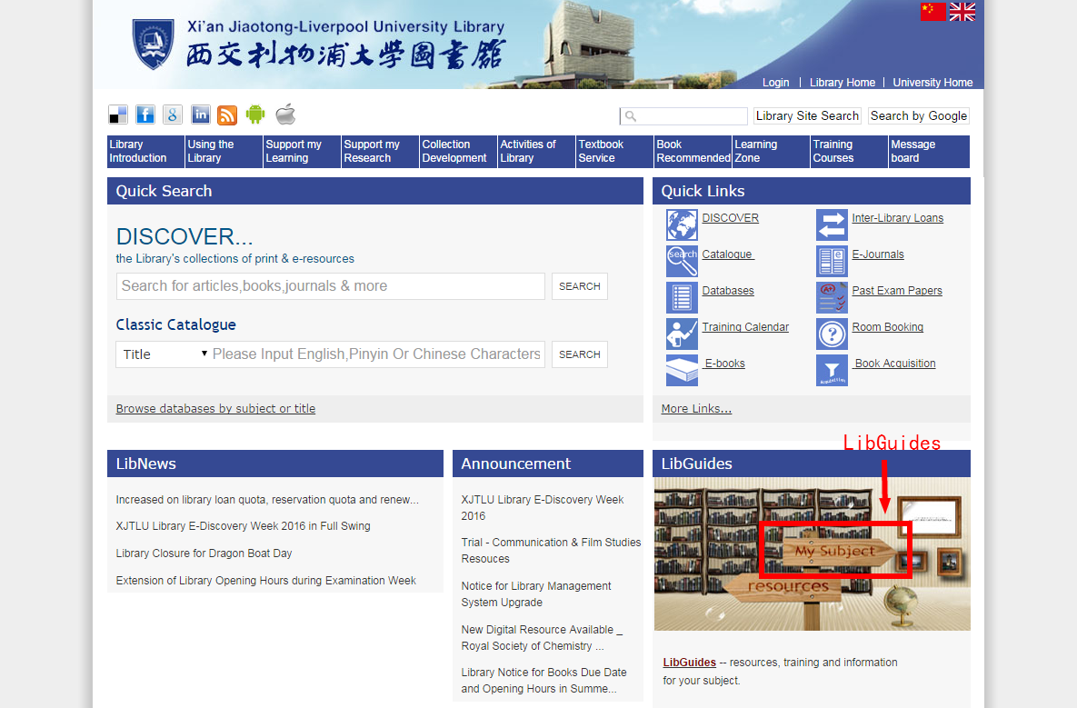Open XJTLU Library E-Discovery Week 2016 announcement
Viewport: 1077px width, 708px height.
[x=543, y=508]
